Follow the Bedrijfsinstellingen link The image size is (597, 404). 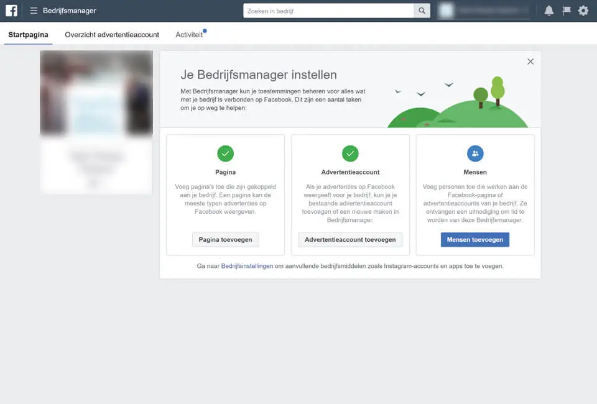coord(247,266)
